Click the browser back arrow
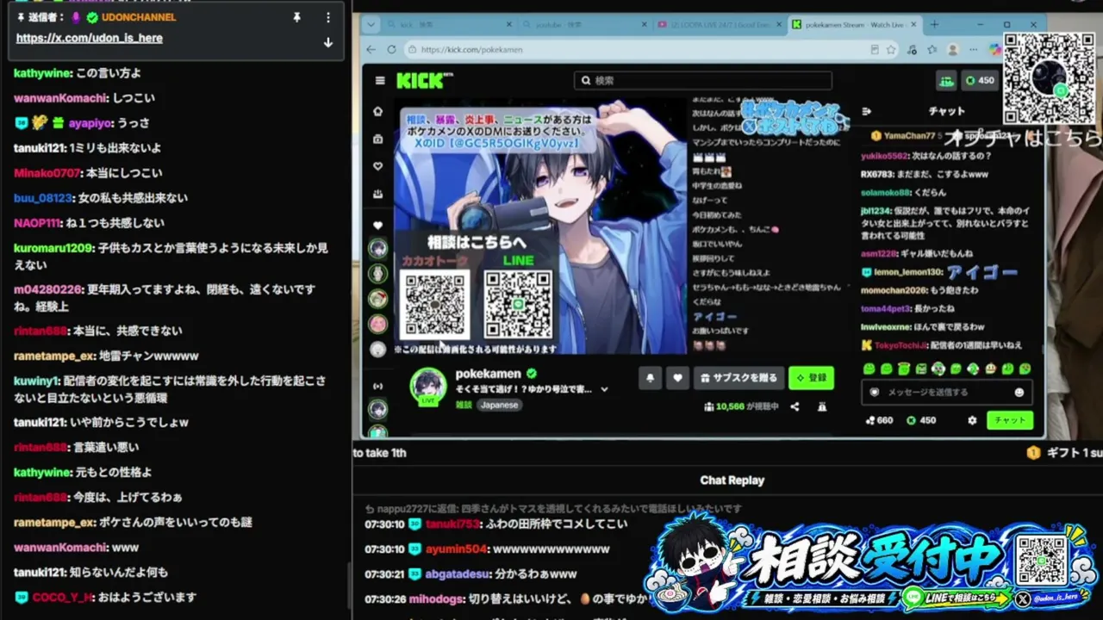The height and width of the screenshot is (620, 1103). [371, 50]
